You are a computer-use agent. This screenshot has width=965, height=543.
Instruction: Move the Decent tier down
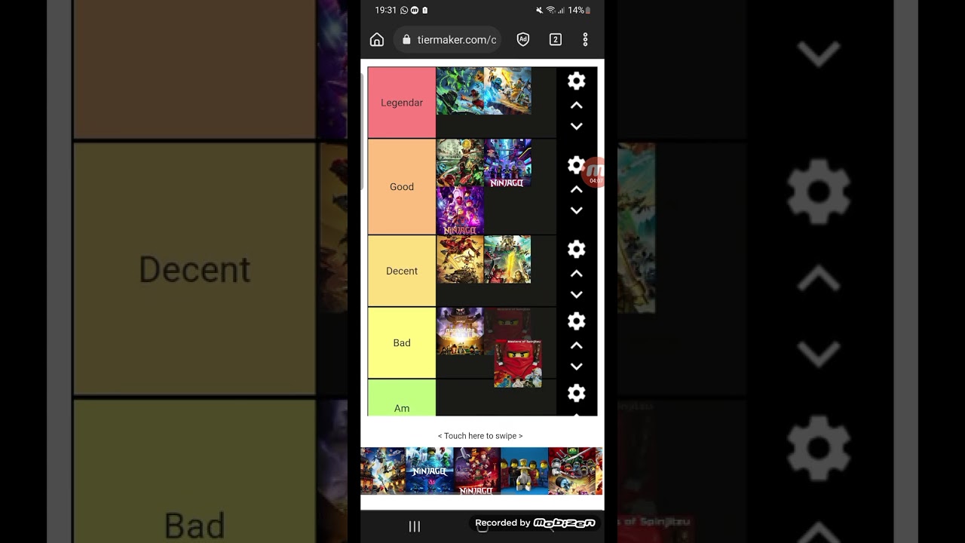pos(577,295)
